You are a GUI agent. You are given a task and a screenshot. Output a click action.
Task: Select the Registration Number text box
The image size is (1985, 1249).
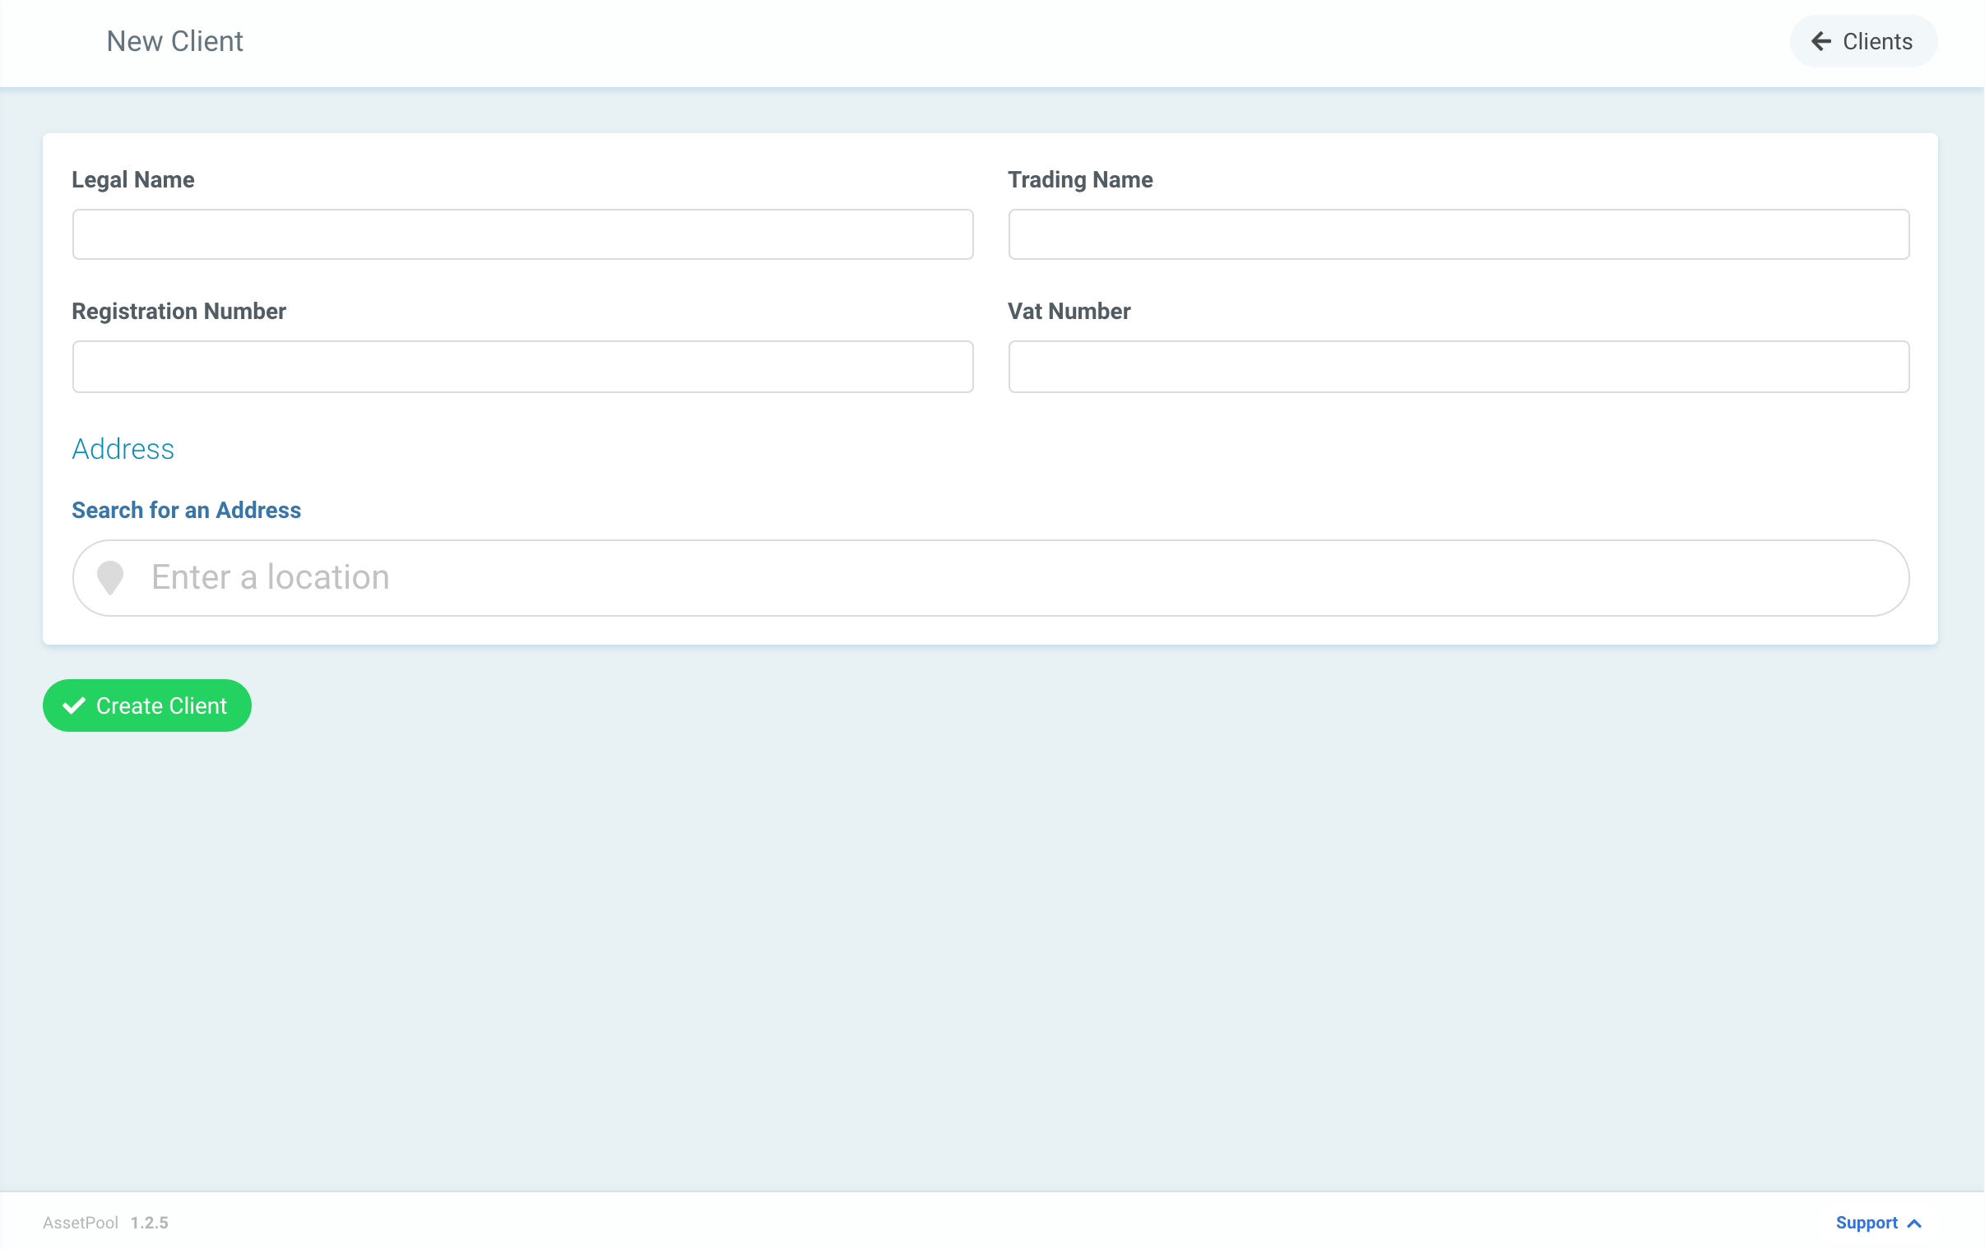522,366
